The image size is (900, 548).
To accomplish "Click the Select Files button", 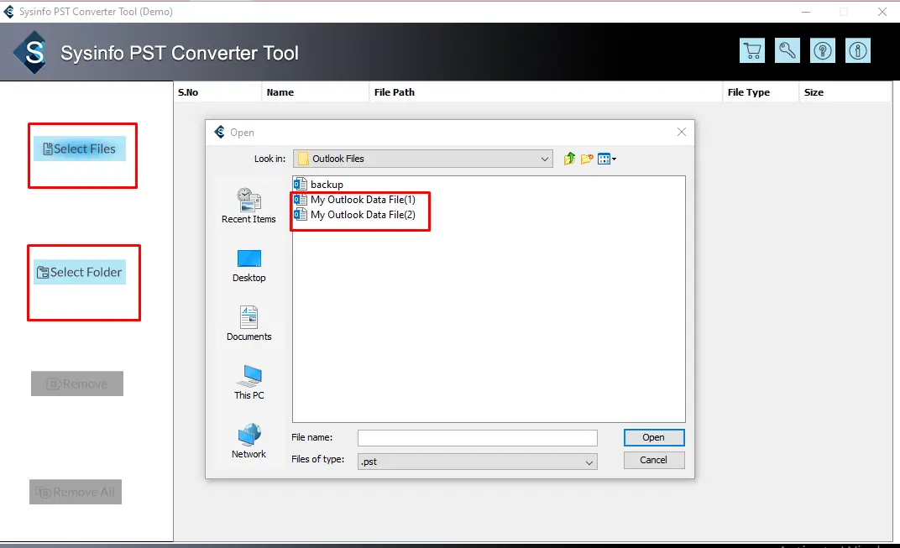I will [79, 149].
